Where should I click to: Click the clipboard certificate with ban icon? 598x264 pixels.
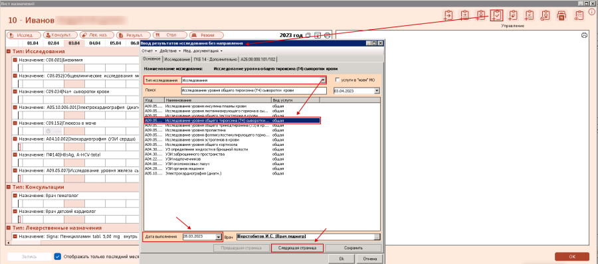coord(546,15)
